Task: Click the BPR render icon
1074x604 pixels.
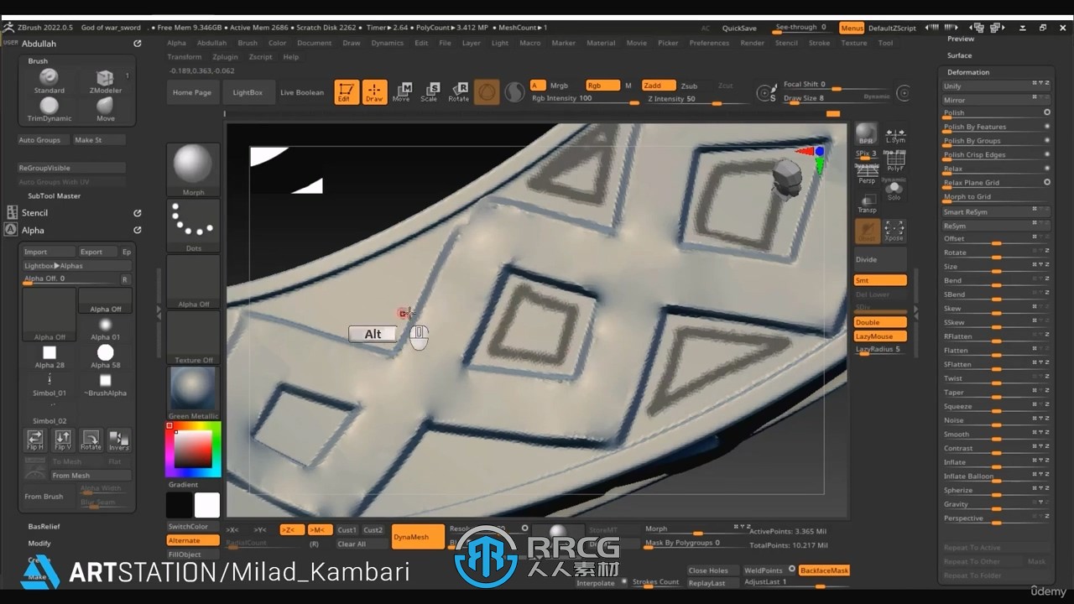Action: [866, 134]
